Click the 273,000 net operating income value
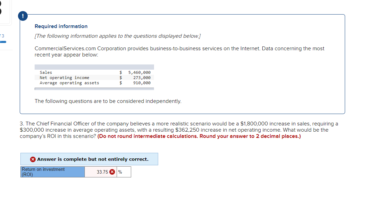The width and height of the screenshot is (387, 219). 143,78
